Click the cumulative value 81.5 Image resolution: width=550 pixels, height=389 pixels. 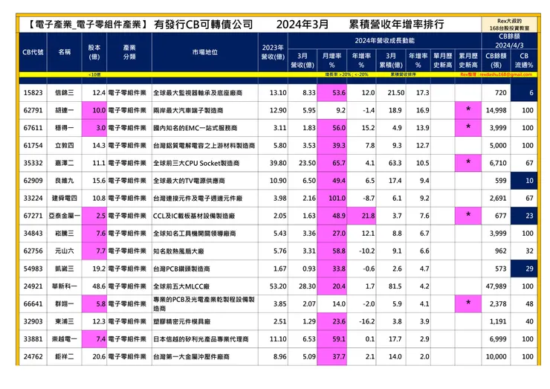(395, 286)
